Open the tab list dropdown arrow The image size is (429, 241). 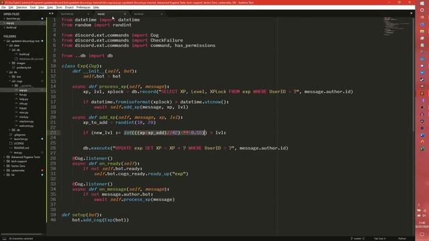pos(411,13)
